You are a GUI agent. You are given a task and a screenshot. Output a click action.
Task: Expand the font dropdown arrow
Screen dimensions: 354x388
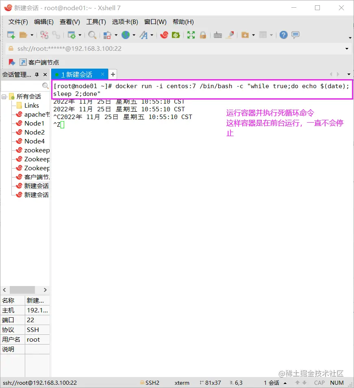152,35
